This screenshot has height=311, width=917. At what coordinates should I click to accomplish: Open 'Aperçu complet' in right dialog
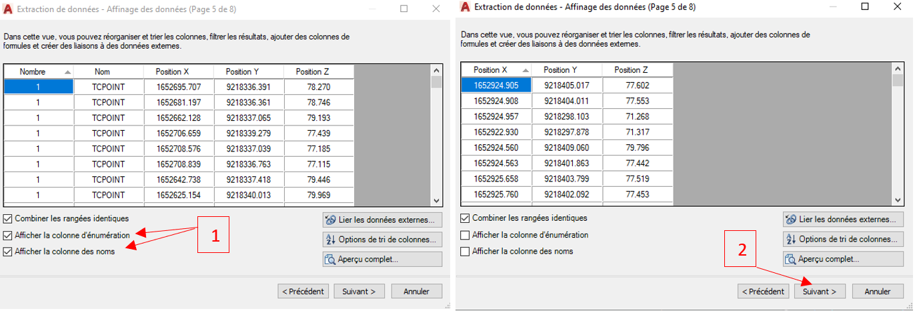point(843,259)
